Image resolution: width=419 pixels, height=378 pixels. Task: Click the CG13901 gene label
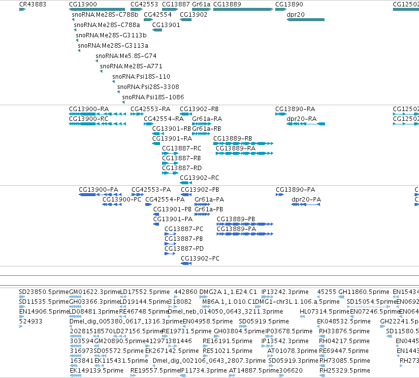click(166, 25)
